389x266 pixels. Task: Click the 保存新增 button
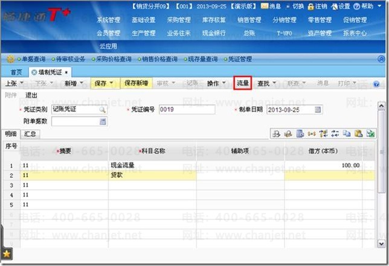[x=136, y=83]
